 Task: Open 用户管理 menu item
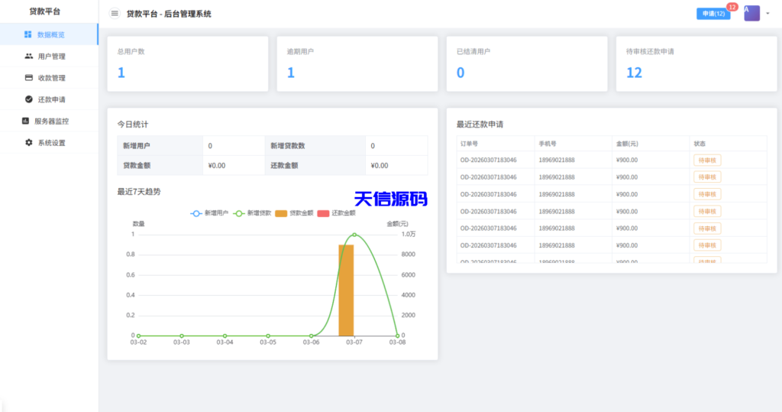pos(49,57)
